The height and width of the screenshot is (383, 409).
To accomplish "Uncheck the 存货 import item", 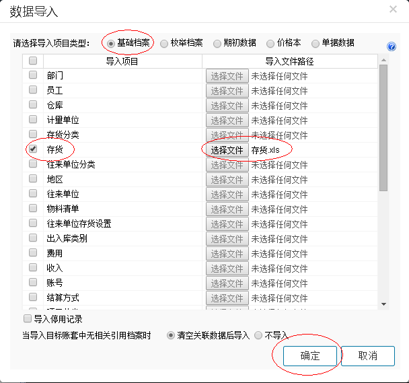I will pyautogui.click(x=33, y=149).
